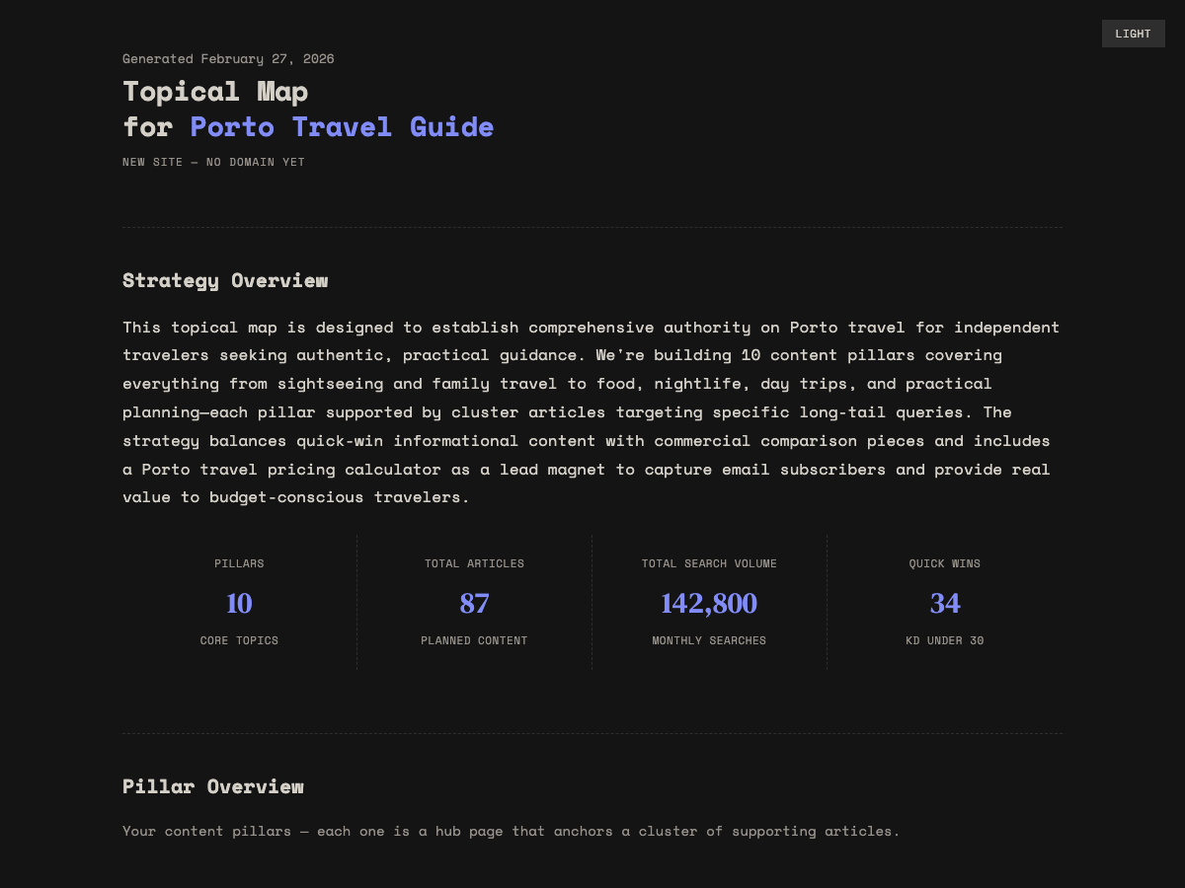1185x888 pixels.
Task: Click the Total Articles count of 87
Action: [474, 602]
